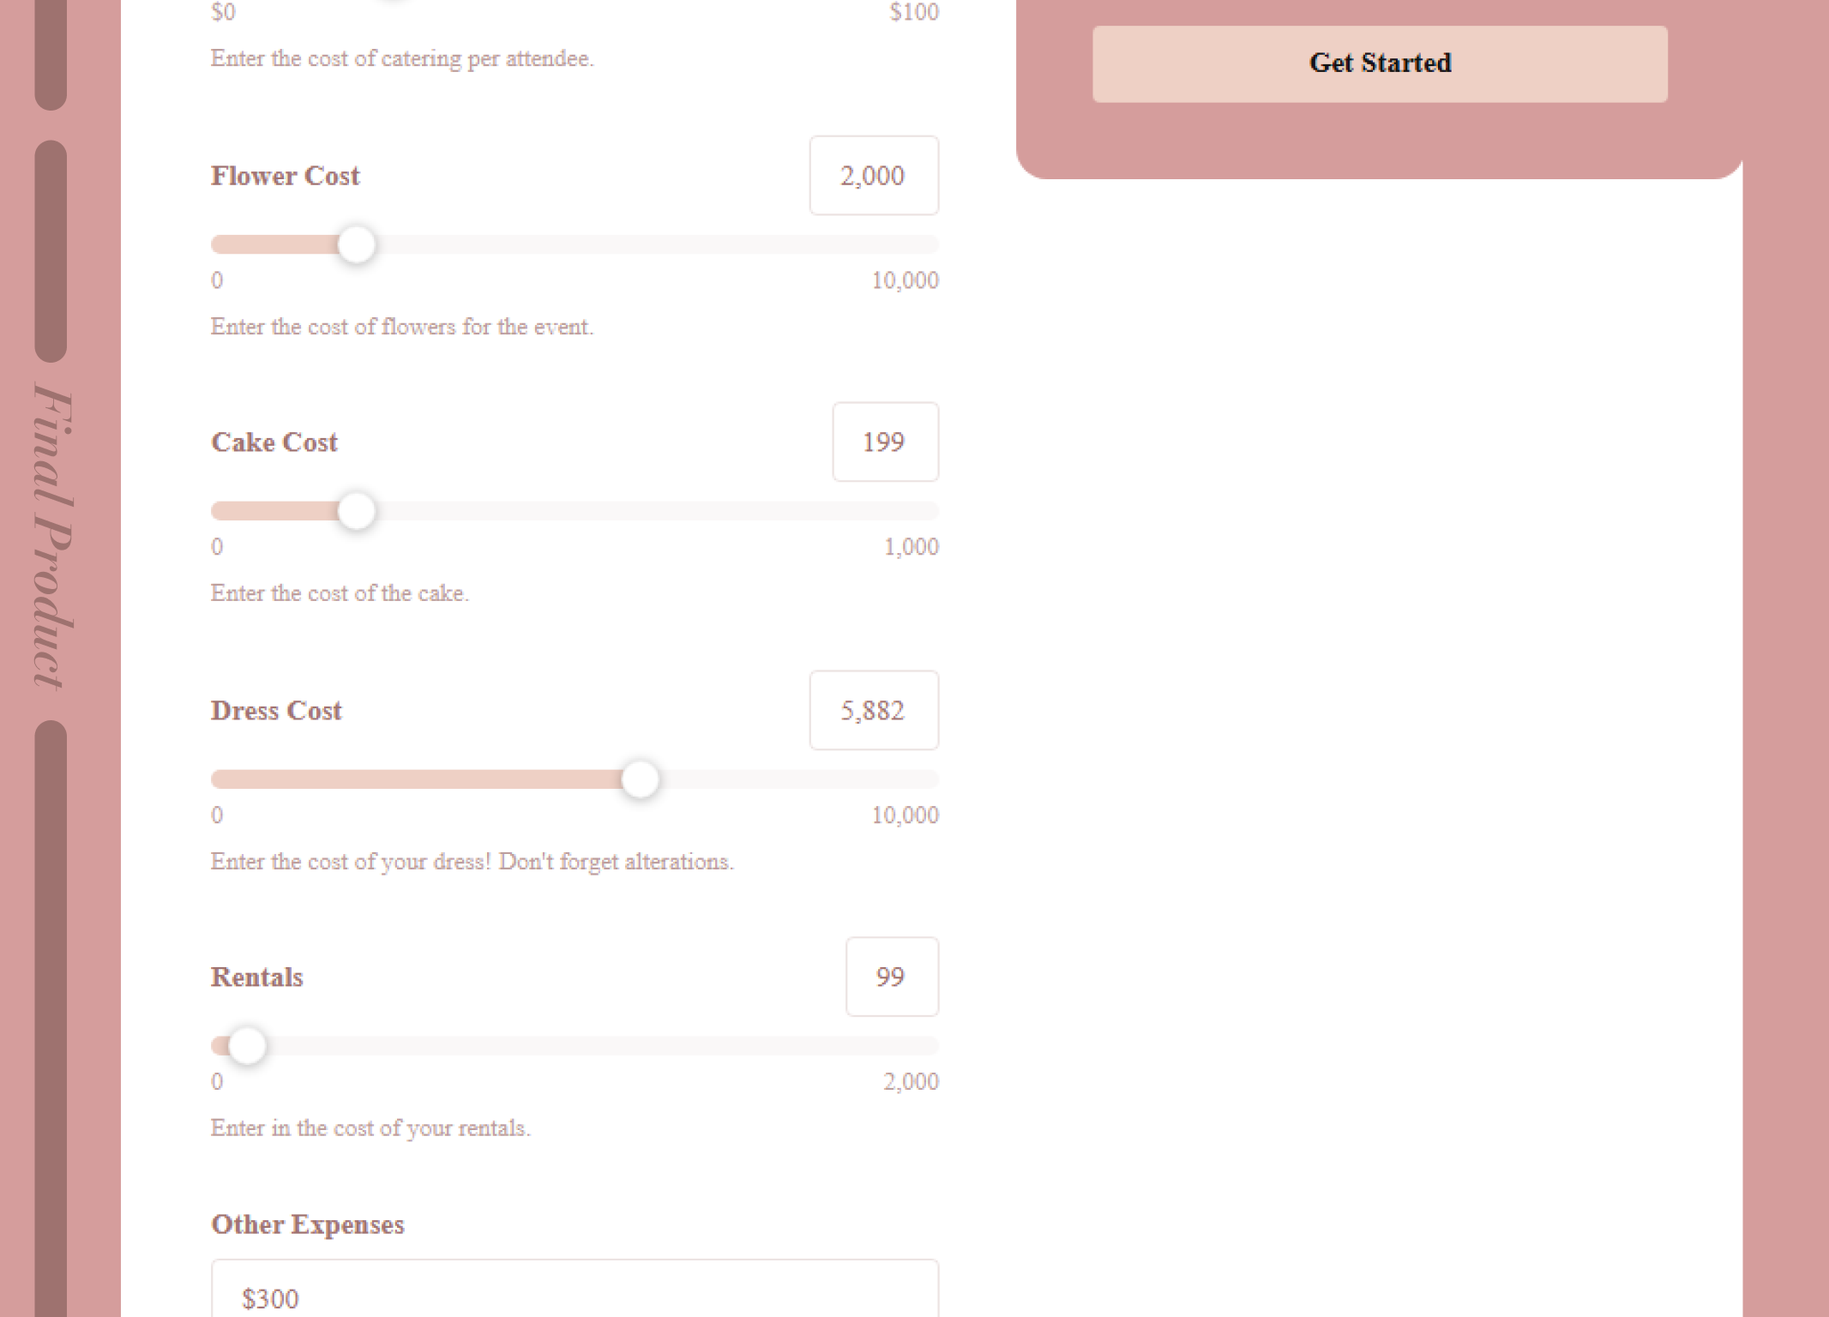Click the 1,000 maximum under Cake slider

911,547
